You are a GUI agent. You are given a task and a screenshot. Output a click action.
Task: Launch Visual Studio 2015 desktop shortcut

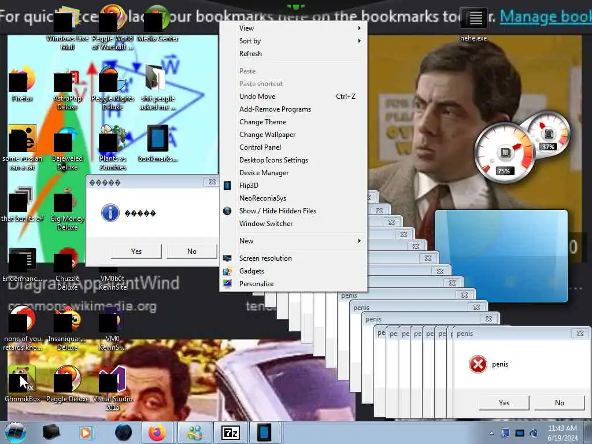(x=113, y=388)
